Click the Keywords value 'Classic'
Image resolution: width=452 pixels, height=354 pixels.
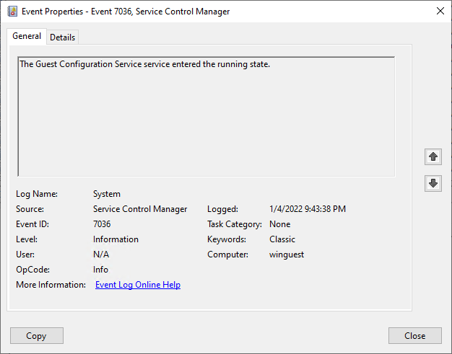pos(282,239)
